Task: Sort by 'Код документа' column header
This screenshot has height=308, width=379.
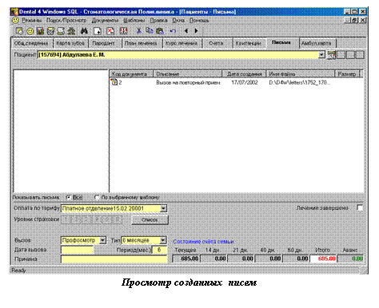Action: click(x=131, y=74)
